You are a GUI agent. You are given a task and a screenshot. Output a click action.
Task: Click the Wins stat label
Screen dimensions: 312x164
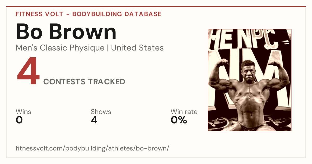coord(23,112)
